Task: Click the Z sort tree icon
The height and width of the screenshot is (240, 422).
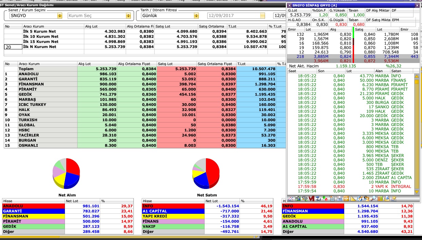Action: (318, 198)
